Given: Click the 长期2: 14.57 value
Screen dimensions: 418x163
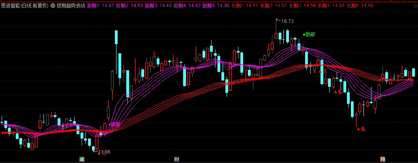Looking at the screenshot, I should (x=273, y=5).
